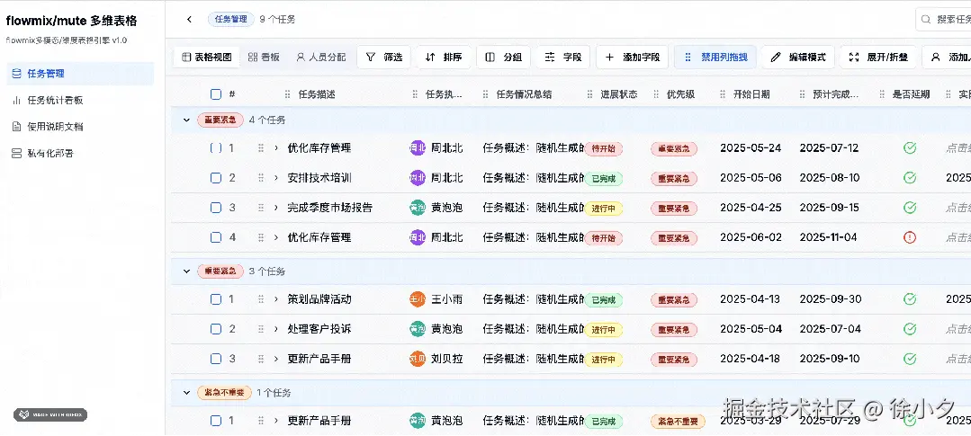Switch to 人员分配 view tab
The width and height of the screenshot is (971, 436).
pyautogui.click(x=320, y=58)
